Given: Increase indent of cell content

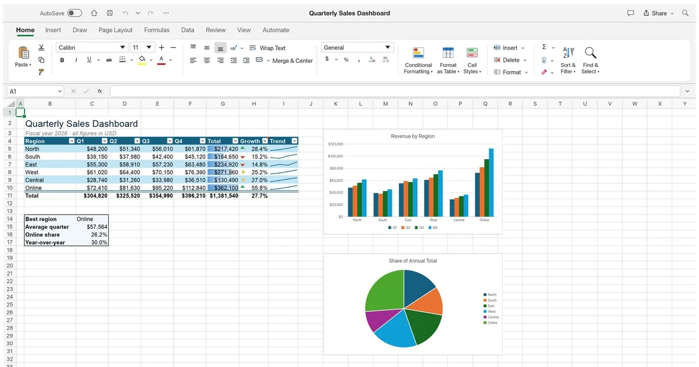Looking at the screenshot, I should [246, 61].
